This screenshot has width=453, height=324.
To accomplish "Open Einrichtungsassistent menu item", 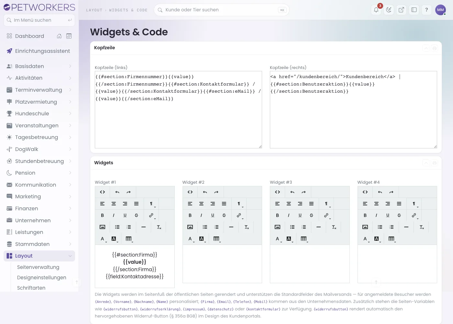I will pyautogui.click(x=39, y=51).
